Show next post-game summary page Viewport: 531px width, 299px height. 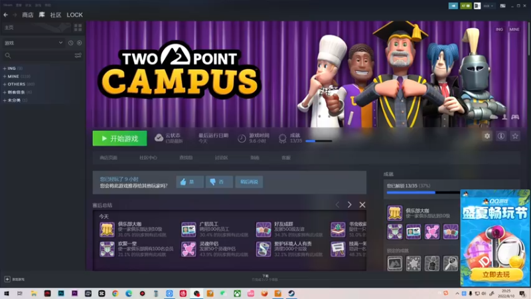click(350, 205)
